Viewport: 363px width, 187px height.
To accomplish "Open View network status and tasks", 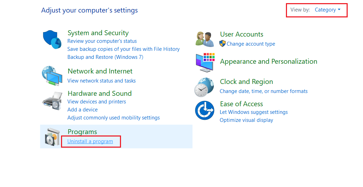I will point(101,81).
